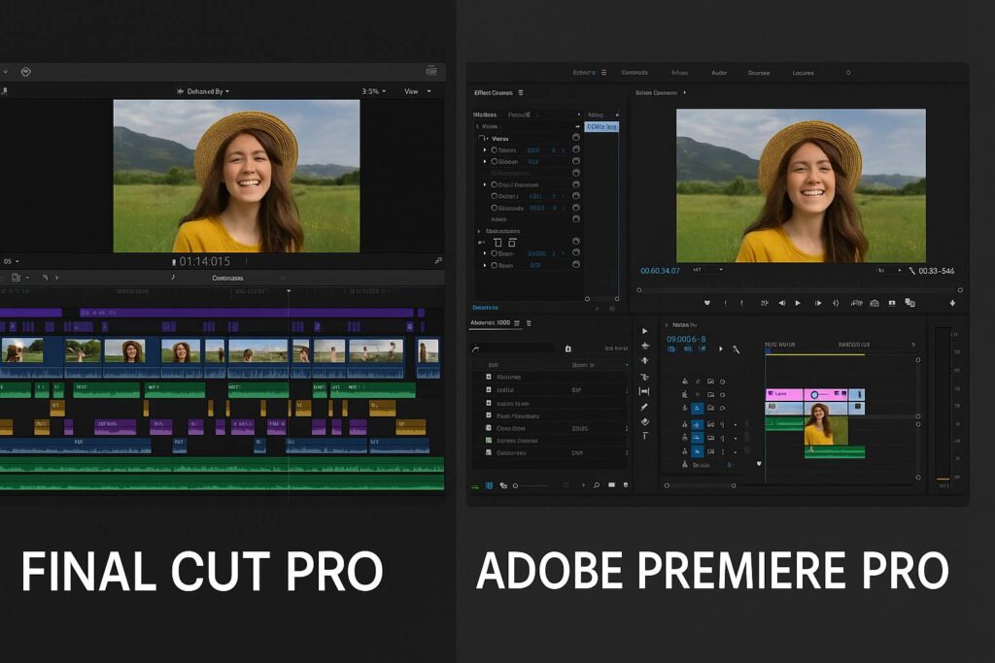This screenshot has width=995, height=663.
Task: Click the expand viewer icon below Final Cut preview
Action: tap(438, 261)
